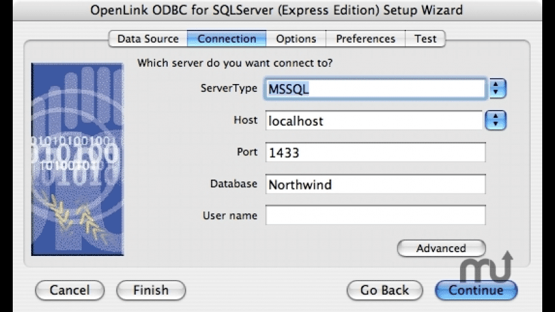Image resolution: width=555 pixels, height=312 pixels.
Task: Click the Host field containing localhost
Action: 374,120
